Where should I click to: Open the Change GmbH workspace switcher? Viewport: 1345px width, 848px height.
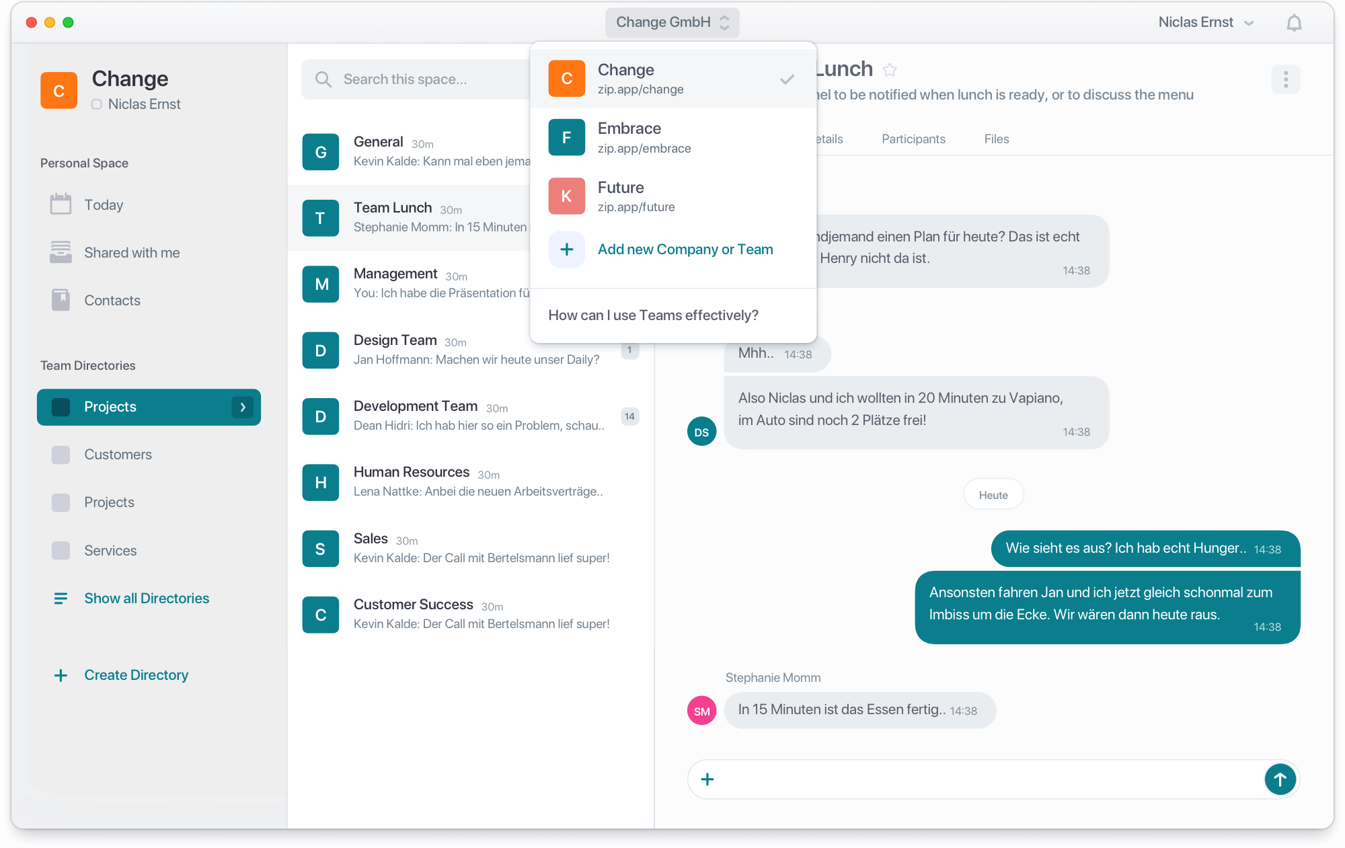(672, 22)
